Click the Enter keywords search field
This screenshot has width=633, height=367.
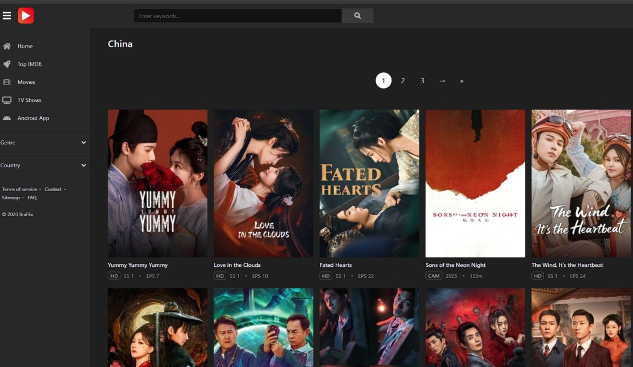coord(238,16)
